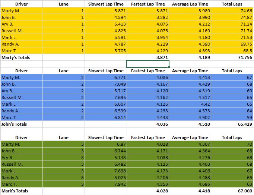Screen dimensions: 254x195
Task: Select the cell containing 67.000
Action: tap(232, 191)
